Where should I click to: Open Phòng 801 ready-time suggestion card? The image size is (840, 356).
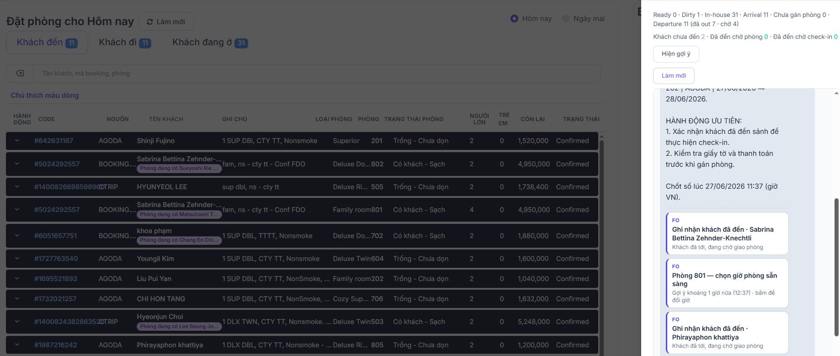727,283
